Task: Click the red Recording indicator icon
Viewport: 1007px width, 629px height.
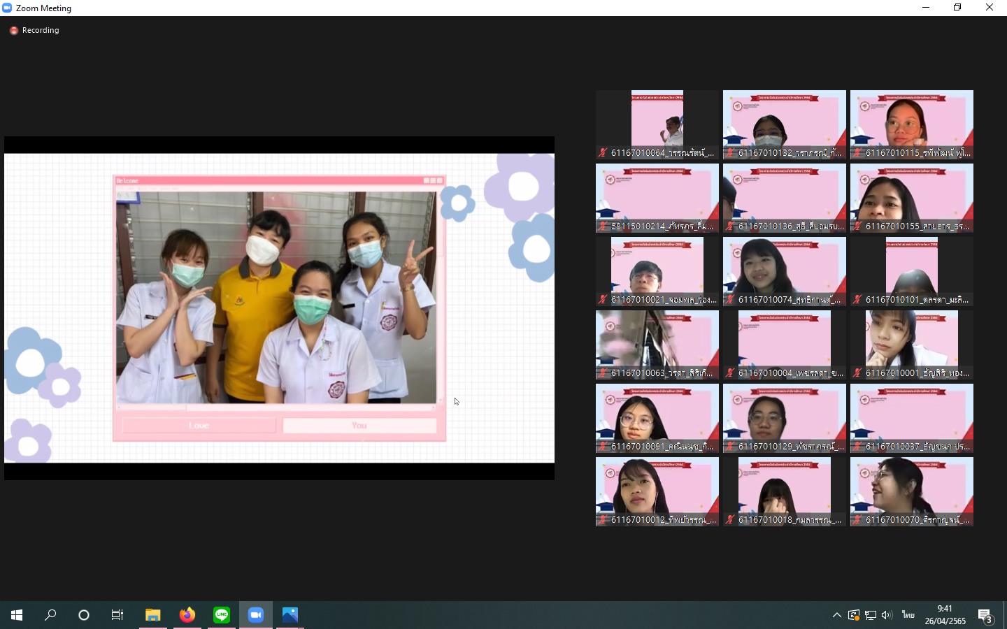Action: (x=13, y=31)
